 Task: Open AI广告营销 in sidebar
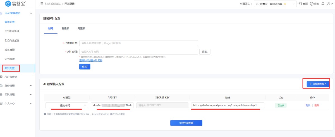[x=11, y=76]
